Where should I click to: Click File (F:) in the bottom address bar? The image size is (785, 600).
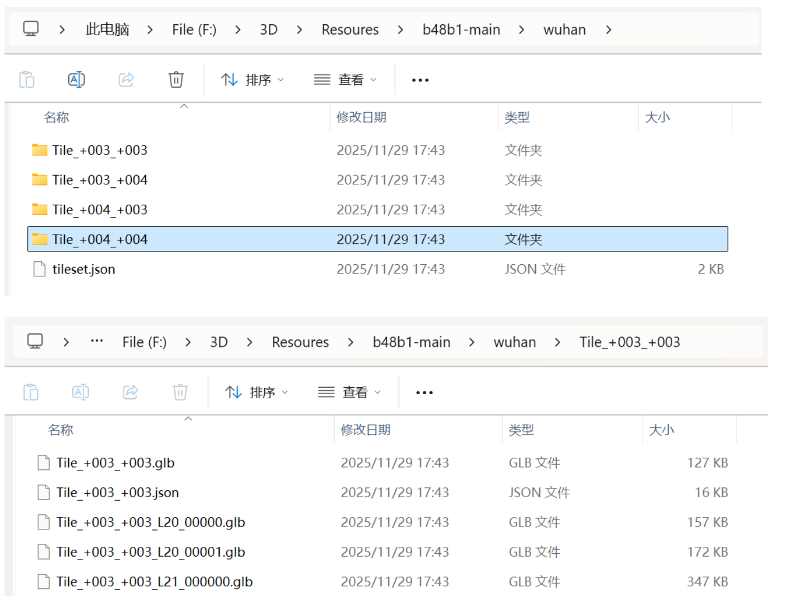point(145,342)
